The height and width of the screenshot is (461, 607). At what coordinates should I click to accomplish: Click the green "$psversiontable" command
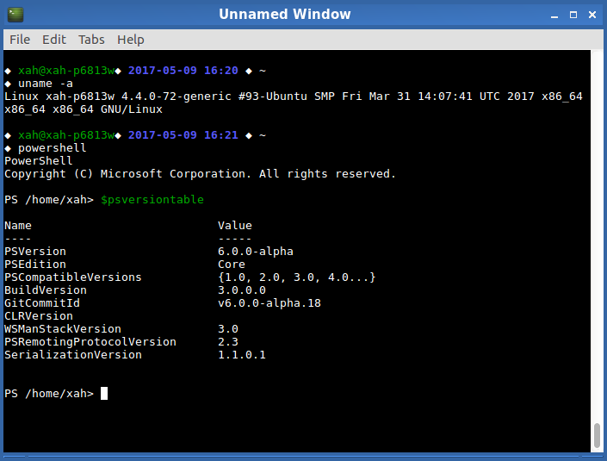pyautogui.click(x=152, y=200)
